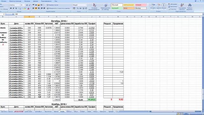The width and height of the screenshot is (204, 115).
Task: Increase decimal places
Action: point(84,8)
